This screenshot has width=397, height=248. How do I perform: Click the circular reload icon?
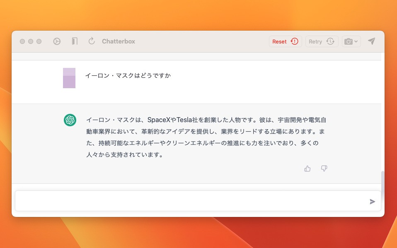tap(91, 41)
